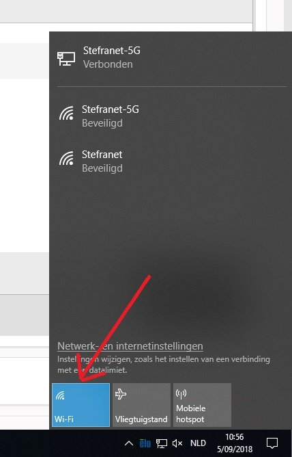Click the ethernet computer icon for Stefranet-5G

coord(66,59)
